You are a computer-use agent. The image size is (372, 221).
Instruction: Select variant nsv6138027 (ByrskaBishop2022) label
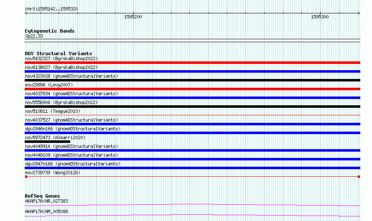[x=61, y=67]
